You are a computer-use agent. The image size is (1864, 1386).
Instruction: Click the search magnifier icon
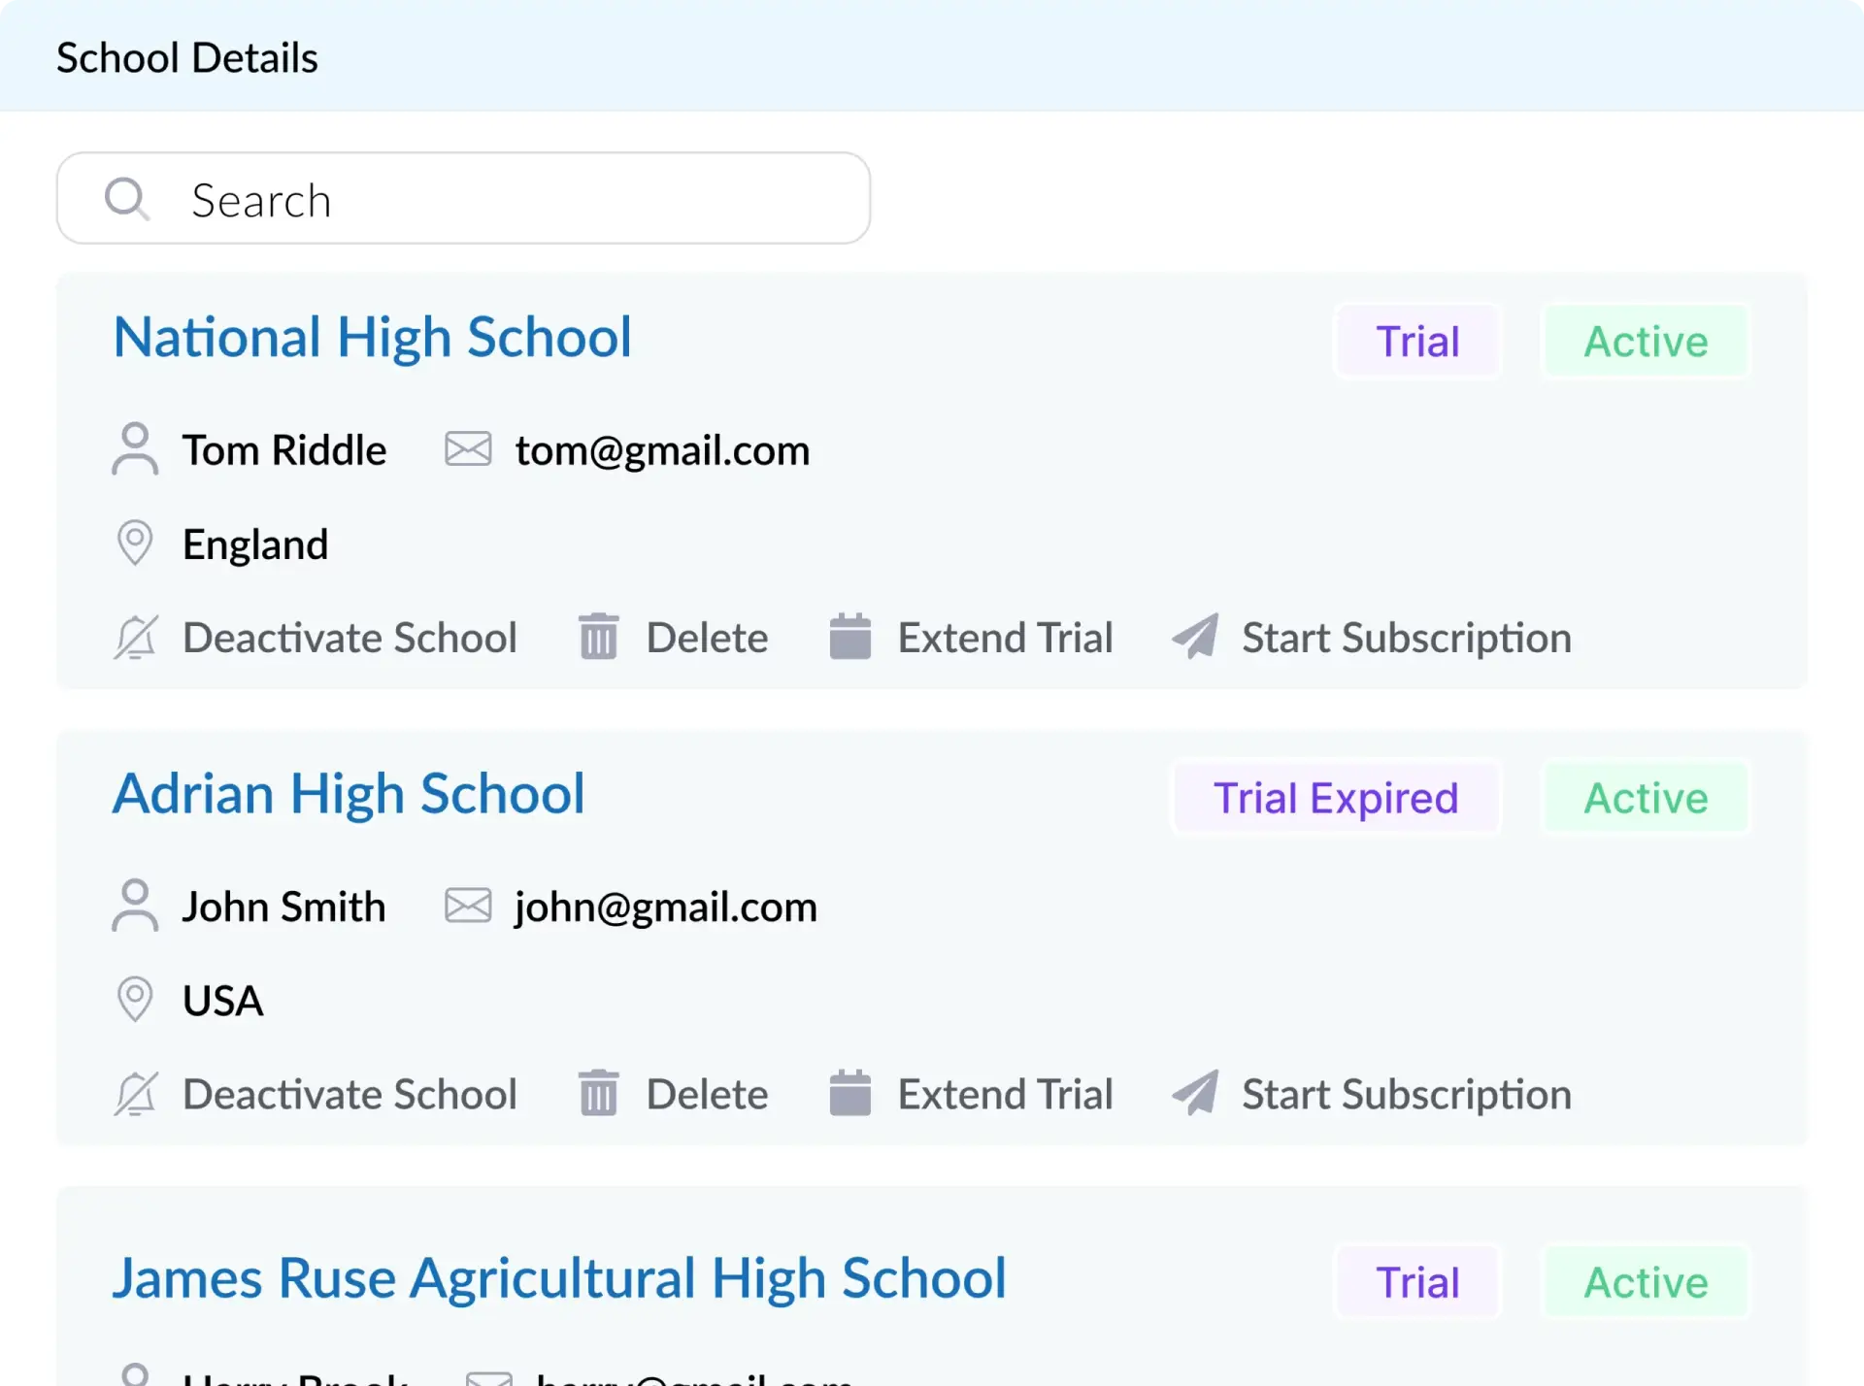[x=127, y=199]
